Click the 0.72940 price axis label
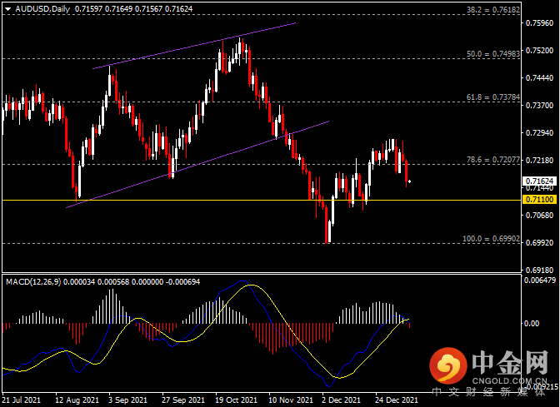Screen dimensions: 560x407 540,132
